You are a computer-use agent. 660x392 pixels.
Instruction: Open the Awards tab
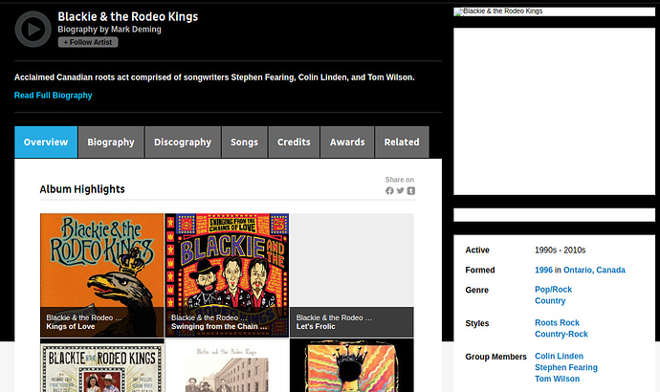tap(347, 142)
